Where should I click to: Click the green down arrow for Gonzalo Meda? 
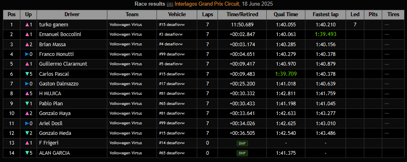[27, 133]
